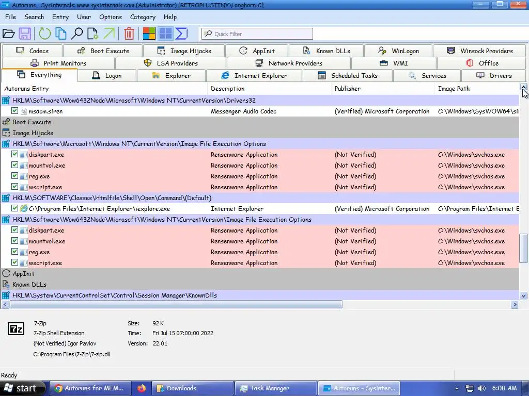529x396 pixels.
Task: Uncheck first reg.exe checkbox under Windows NT key
Action: point(14,175)
